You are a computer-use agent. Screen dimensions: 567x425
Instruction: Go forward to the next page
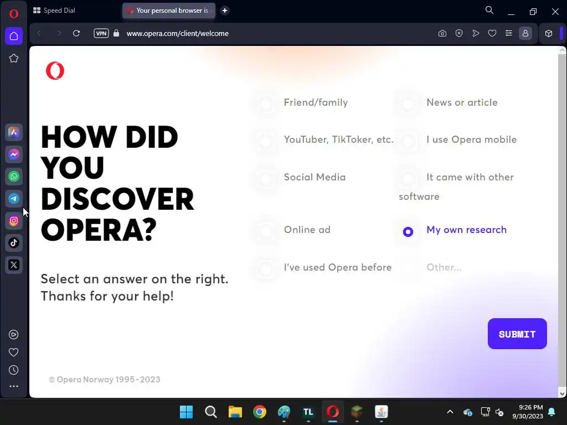59,33
